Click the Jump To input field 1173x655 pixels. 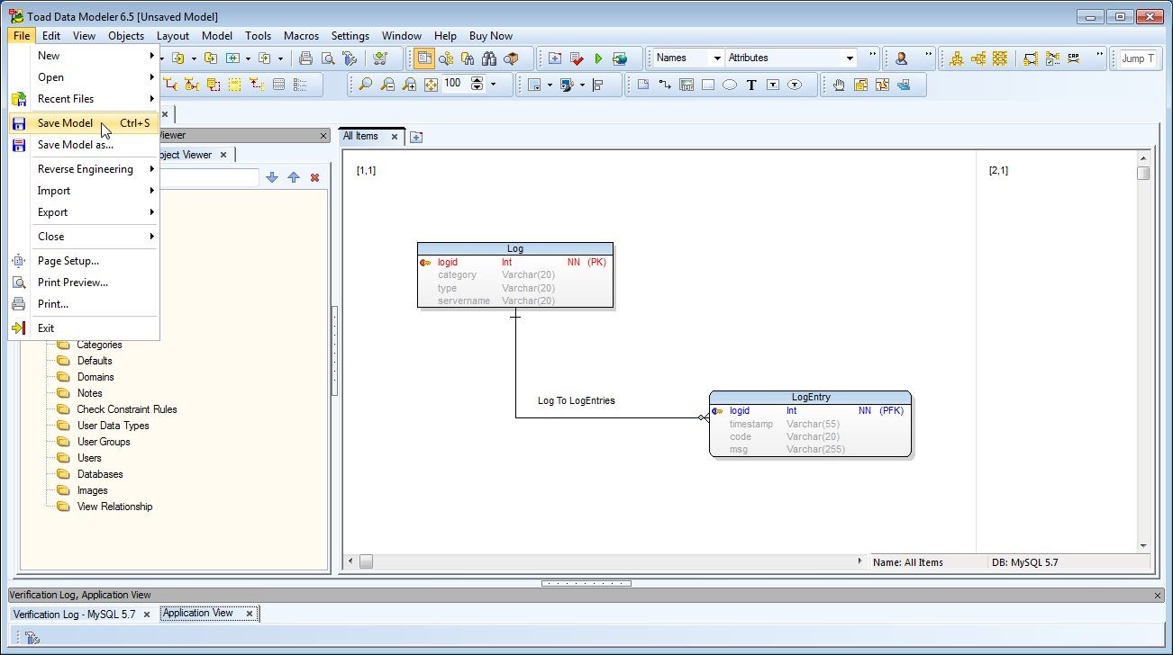click(1137, 58)
